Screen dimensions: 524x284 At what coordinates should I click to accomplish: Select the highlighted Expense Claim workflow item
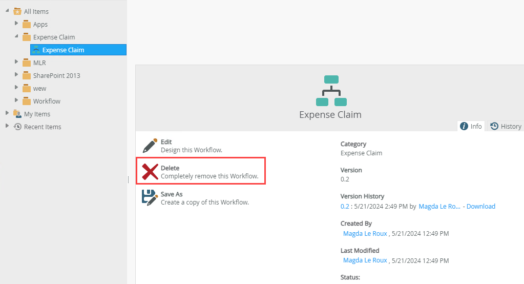tap(78, 50)
